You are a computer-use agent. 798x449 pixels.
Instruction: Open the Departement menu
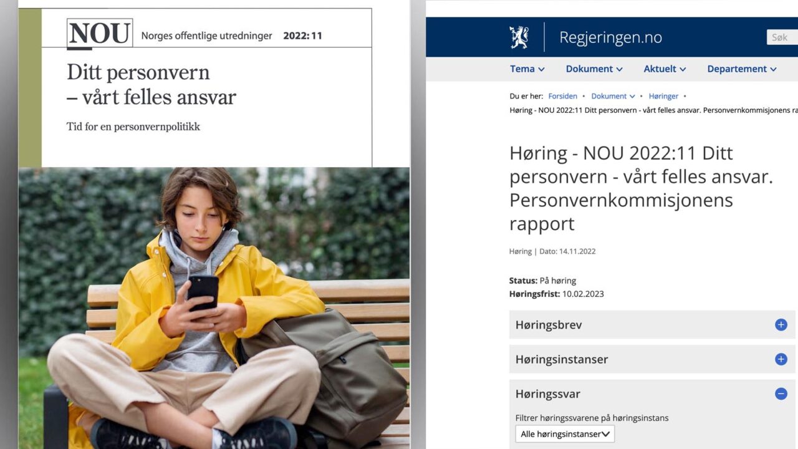coord(741,69)
